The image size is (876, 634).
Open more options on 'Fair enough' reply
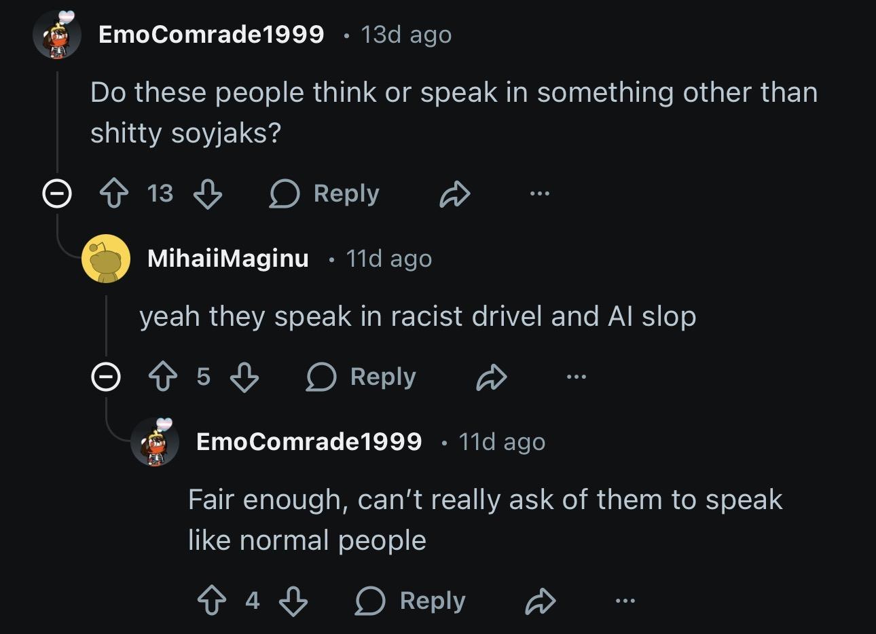click(x=625, y=601)
